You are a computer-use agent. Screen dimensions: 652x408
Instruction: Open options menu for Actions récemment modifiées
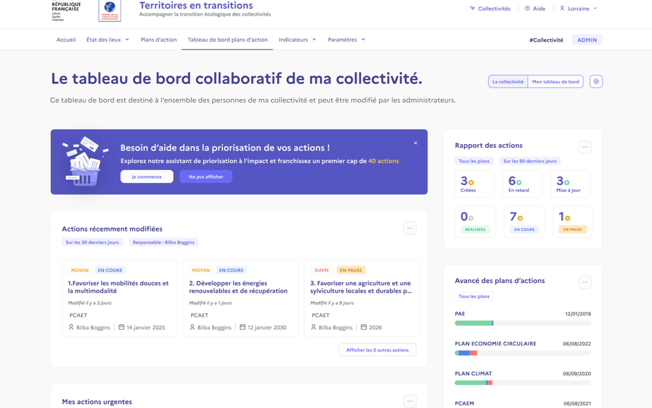[409, 228]
